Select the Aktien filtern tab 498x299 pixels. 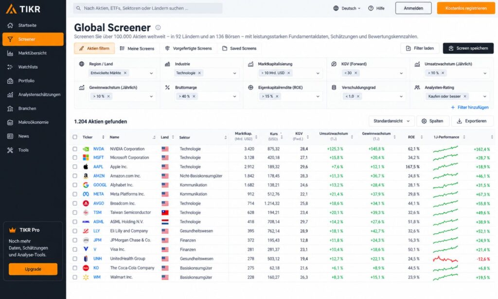point(94,48)
